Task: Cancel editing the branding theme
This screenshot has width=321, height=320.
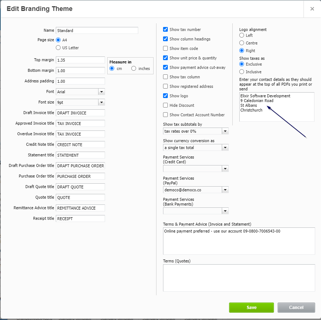Action: [x=296, y=307]
